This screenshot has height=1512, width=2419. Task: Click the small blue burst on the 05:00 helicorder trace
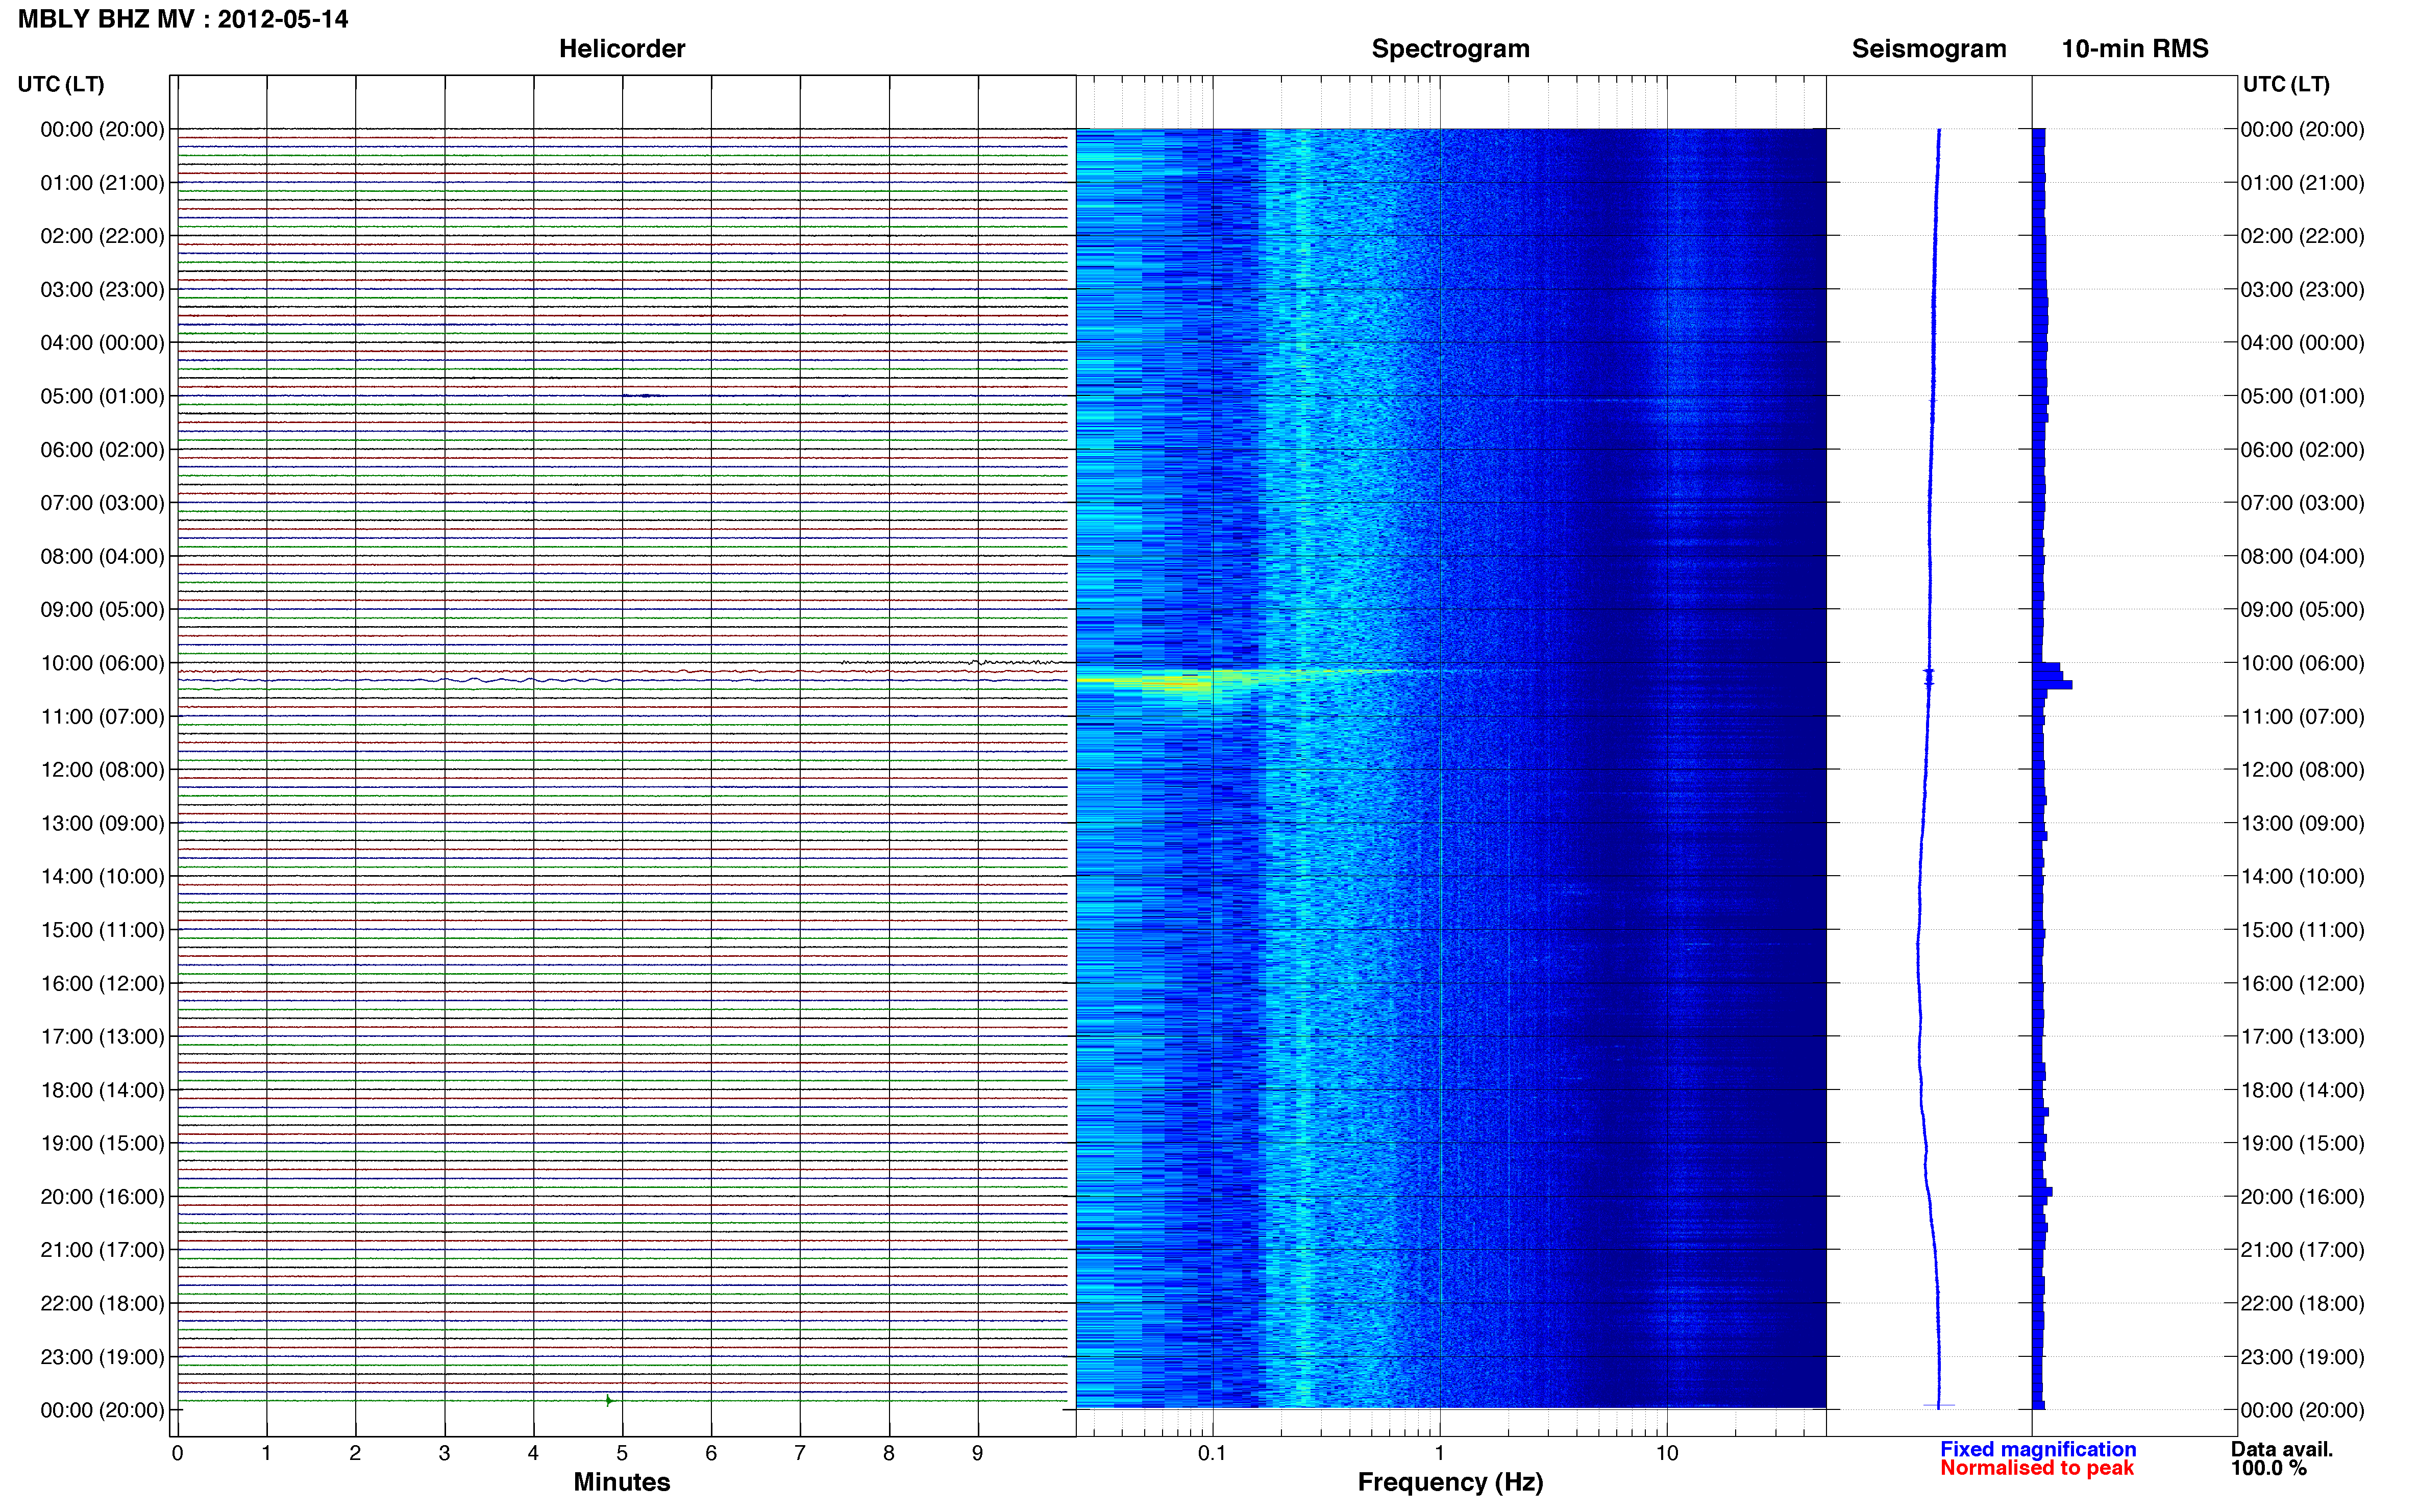coord(645,396)
